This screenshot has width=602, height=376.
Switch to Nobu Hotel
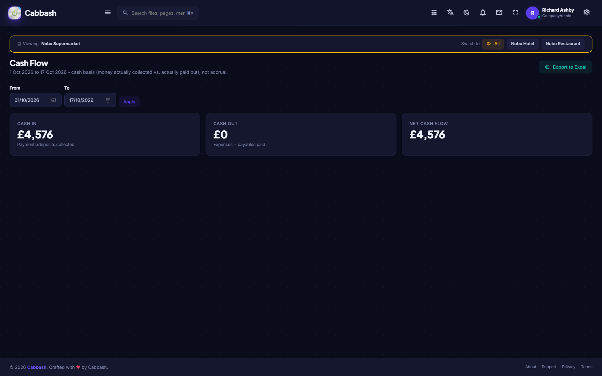coord(523,44)
